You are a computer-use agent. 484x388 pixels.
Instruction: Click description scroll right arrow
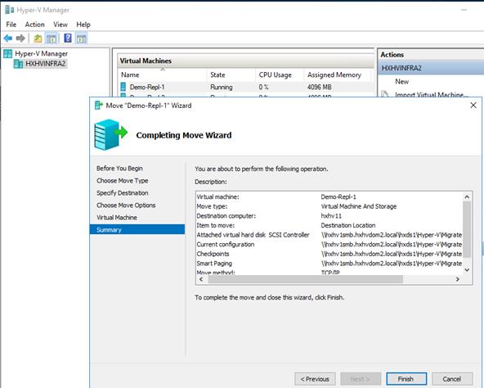click(x=458, y=279)
